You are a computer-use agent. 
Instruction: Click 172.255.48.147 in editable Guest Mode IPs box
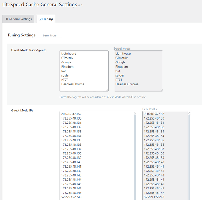tap(71, 193)
